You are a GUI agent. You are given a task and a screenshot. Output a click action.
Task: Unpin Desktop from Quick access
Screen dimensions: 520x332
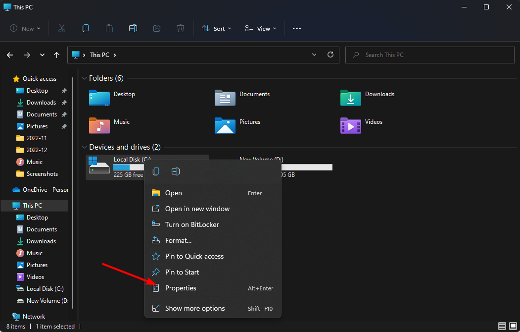click(x=64, y=91)
